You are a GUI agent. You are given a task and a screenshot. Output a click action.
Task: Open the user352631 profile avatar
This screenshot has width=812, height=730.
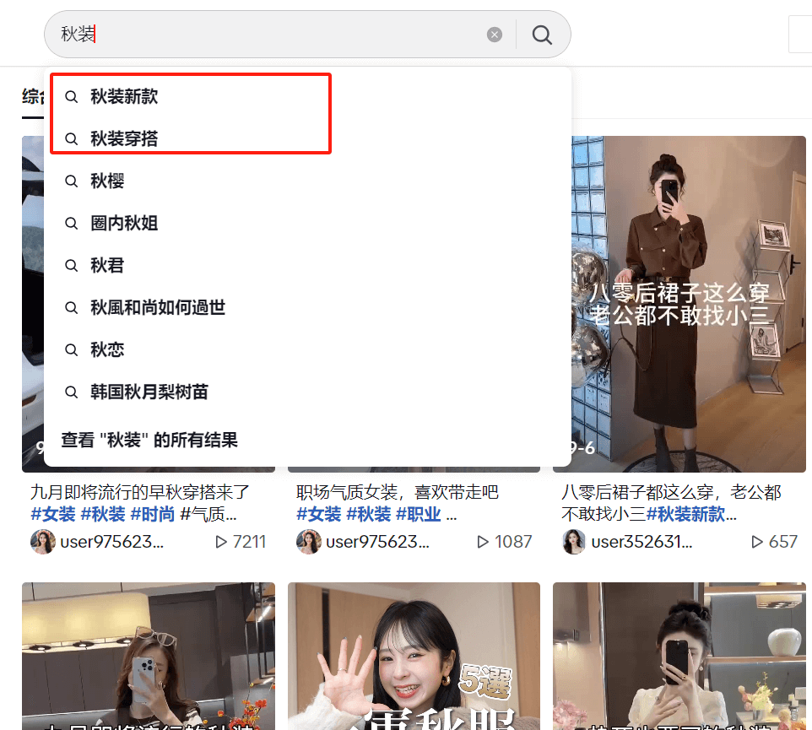(x=574, y=542)
